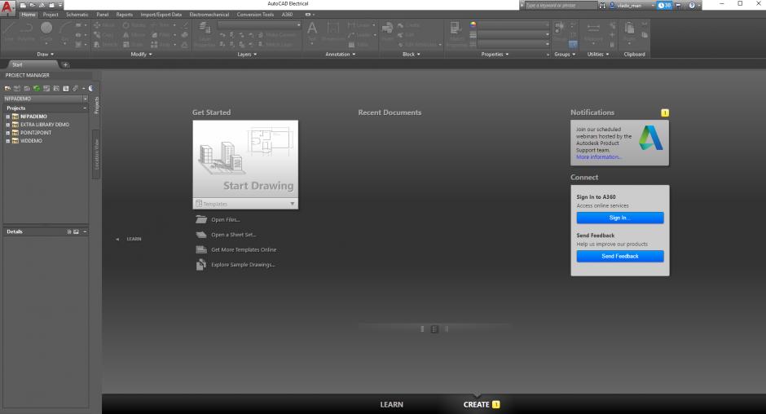Click the link icon in Project Manager toolbar
Screen dimensions: 766x414
pos(75,89)
